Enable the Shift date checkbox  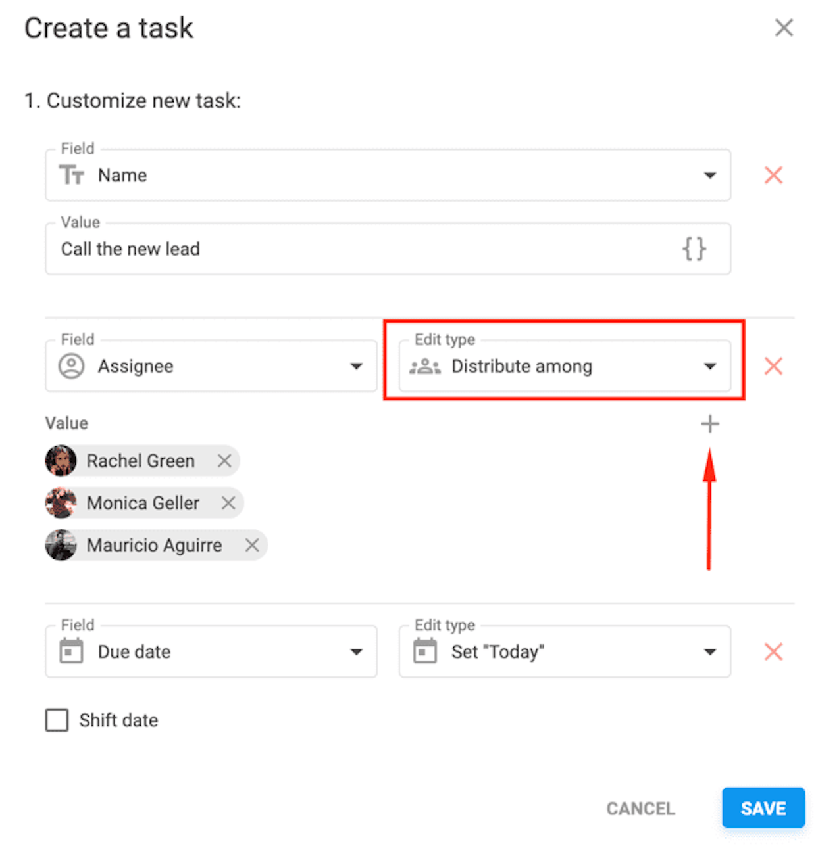[x=57, y=720]
